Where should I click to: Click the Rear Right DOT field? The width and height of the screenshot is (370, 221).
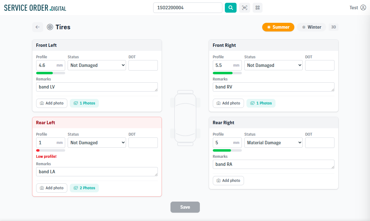click(320, 142)
